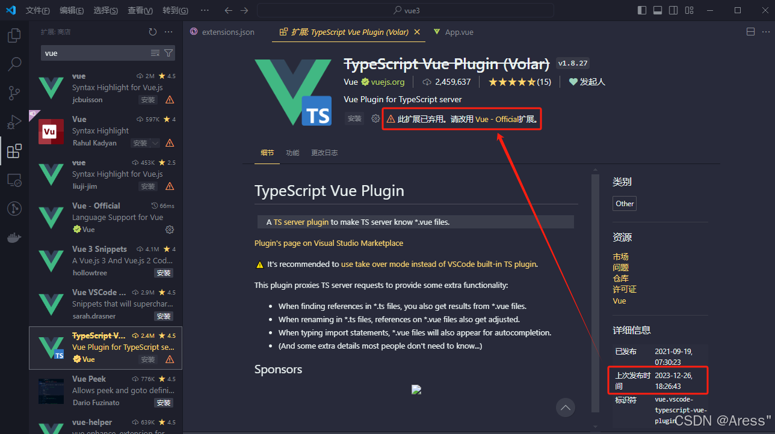Open the 文件(F) menu

(x=38, y=10)
